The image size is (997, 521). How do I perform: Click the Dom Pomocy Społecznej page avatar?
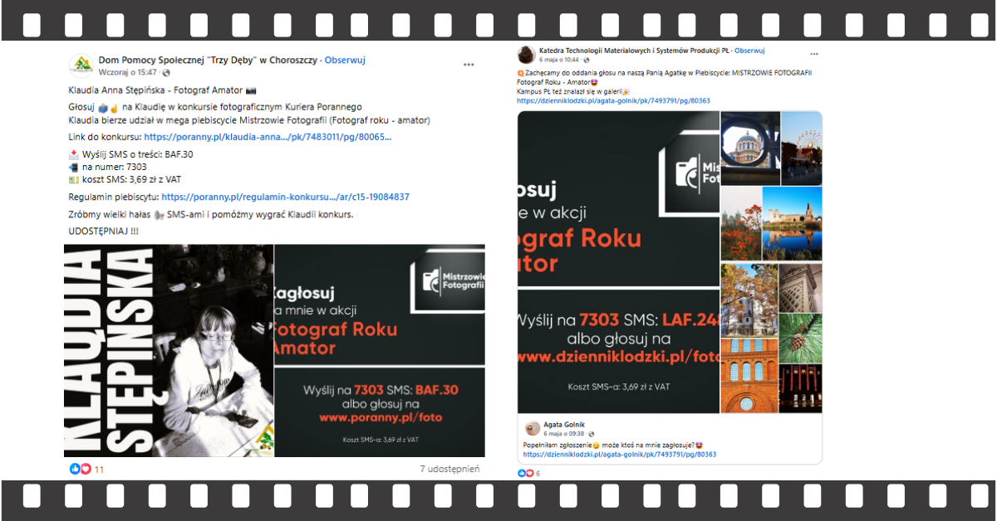pyautogui.click(x=81, y=65)
